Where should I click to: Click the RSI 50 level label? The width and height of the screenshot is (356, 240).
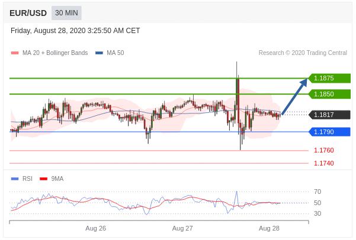coord(317,203)
